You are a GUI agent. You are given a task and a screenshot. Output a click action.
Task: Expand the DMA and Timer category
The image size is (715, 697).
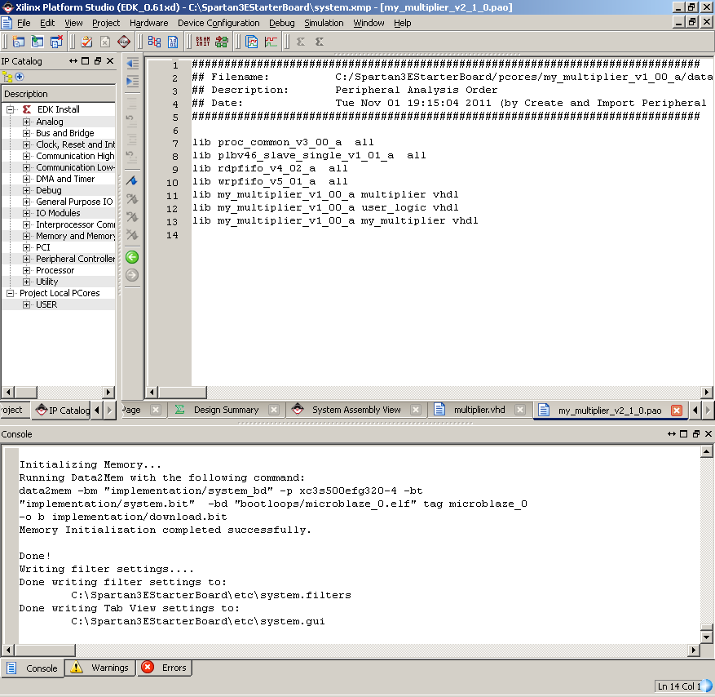(26, 179)
